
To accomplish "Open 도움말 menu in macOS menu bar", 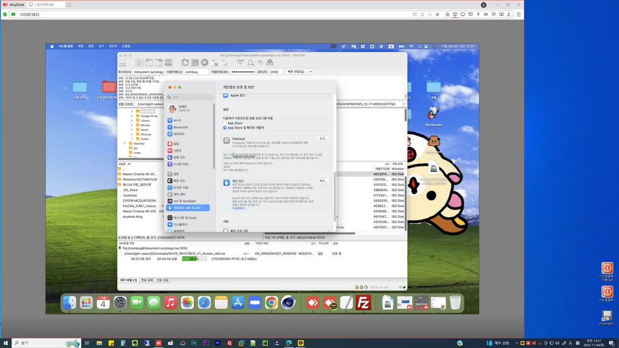I will click(x=126, y=46).
